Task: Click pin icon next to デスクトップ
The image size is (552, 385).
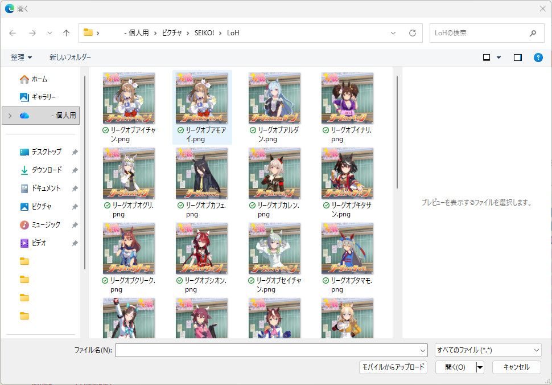Action: pos(75,152)
